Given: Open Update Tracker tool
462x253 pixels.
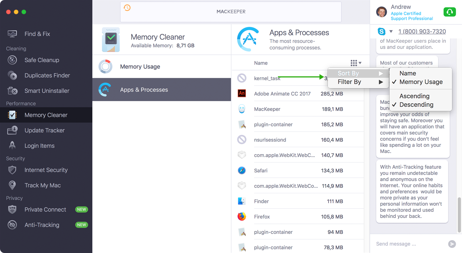Looking at the screenshot, I should 44,131.
